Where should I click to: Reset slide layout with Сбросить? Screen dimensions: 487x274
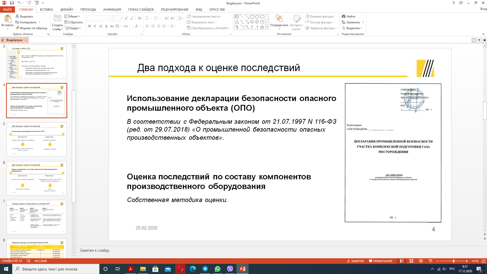coord(74,22)
